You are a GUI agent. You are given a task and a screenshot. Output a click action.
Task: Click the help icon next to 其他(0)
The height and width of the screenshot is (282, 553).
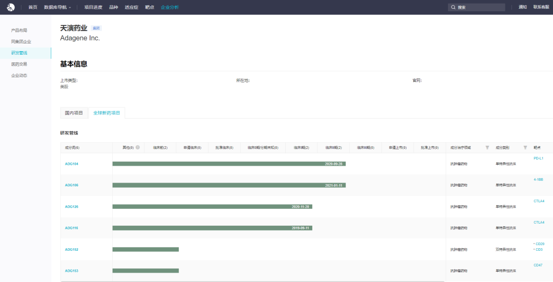[138, 147]
